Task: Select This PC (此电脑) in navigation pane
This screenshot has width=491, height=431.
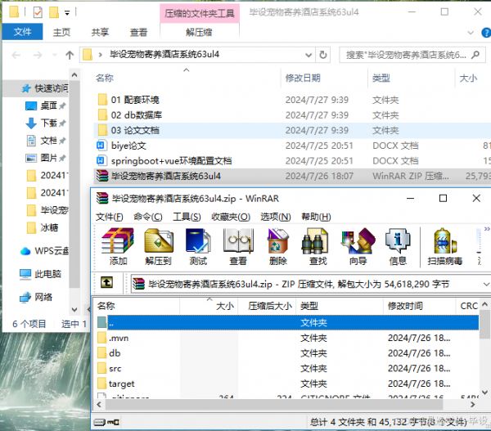Action: [x=47, y=274]
